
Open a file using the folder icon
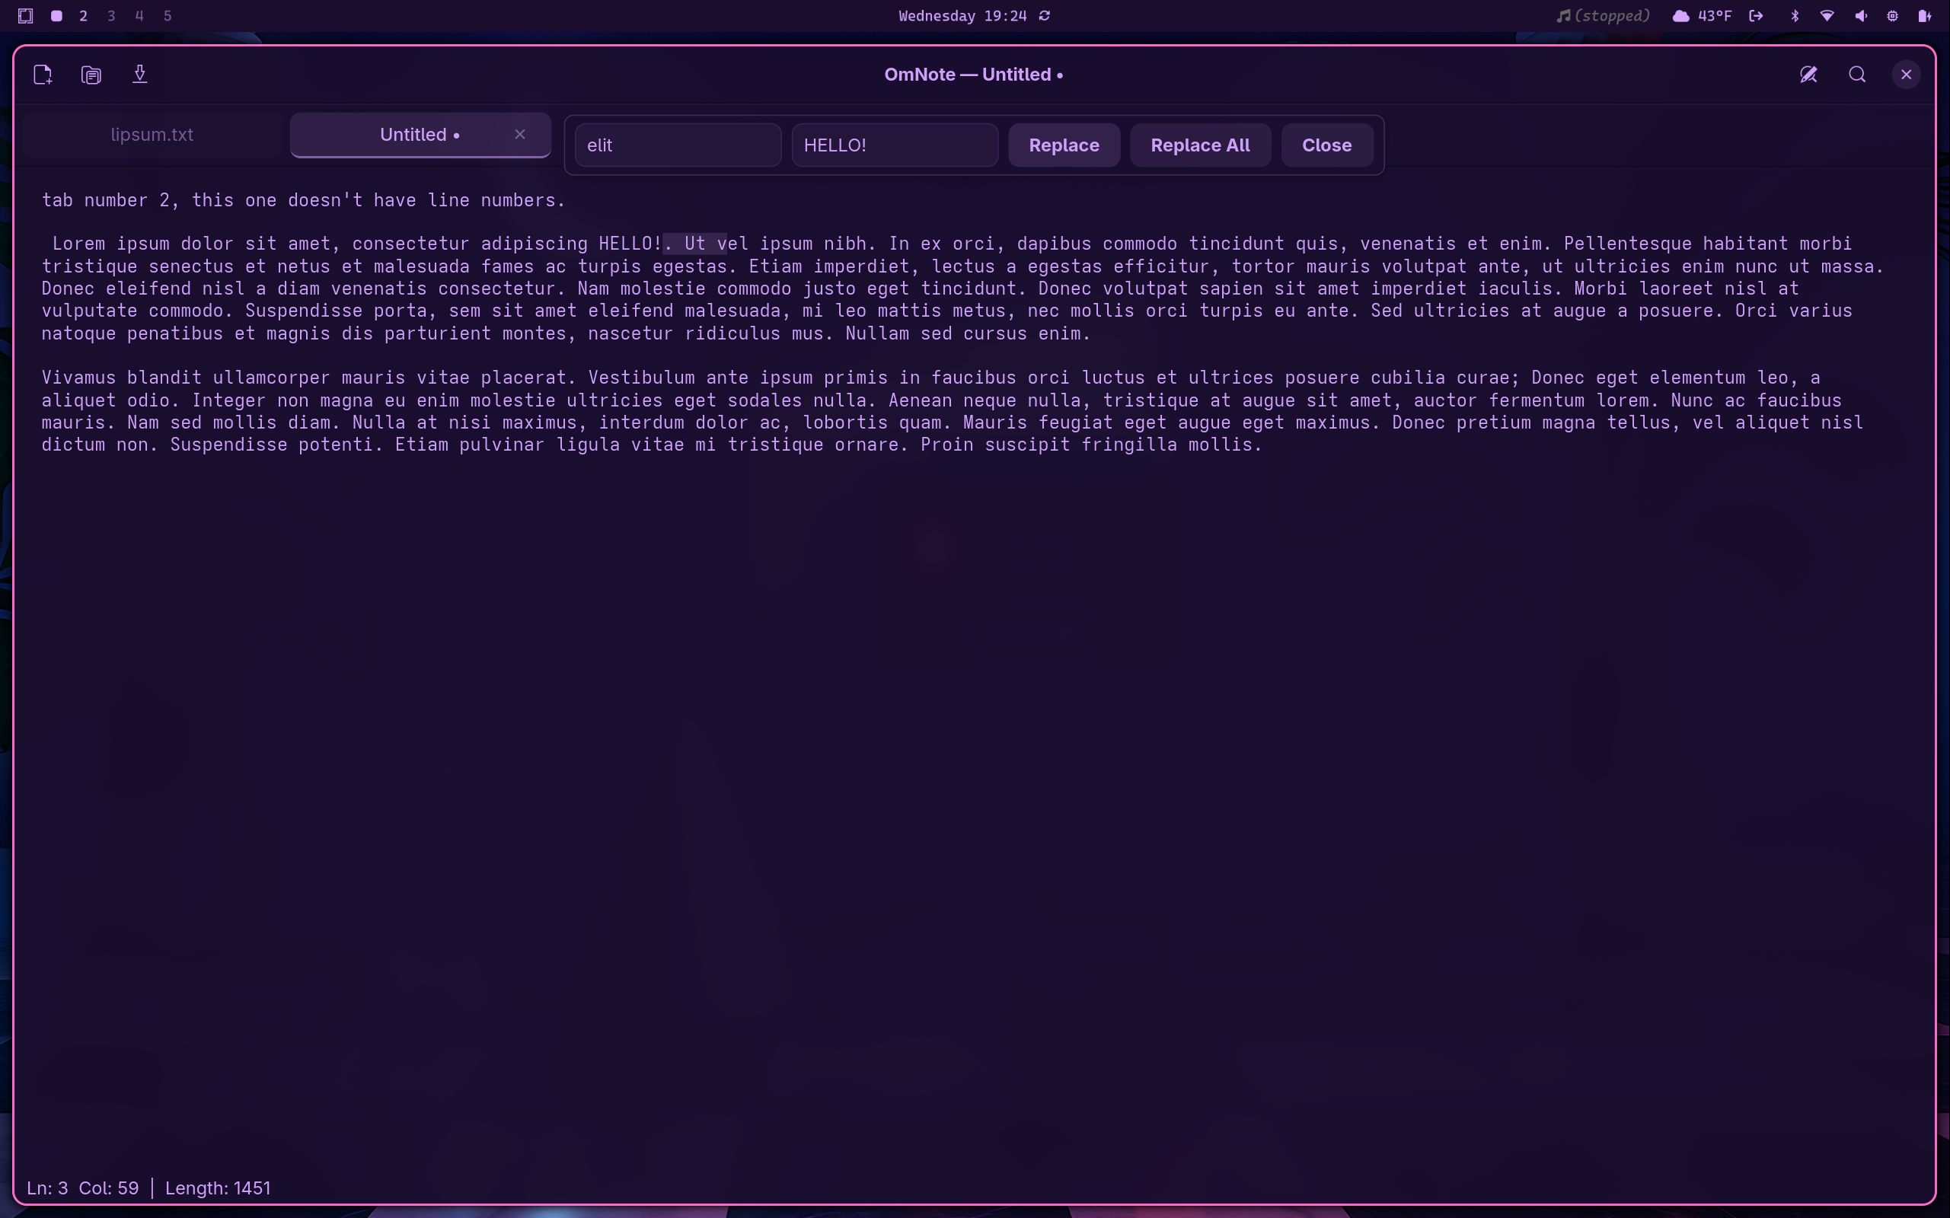[x=91, y=75]
